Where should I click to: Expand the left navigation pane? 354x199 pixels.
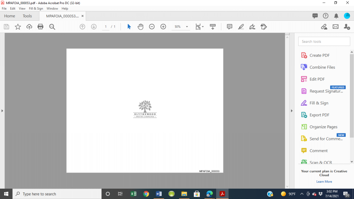tap(2, 111)
